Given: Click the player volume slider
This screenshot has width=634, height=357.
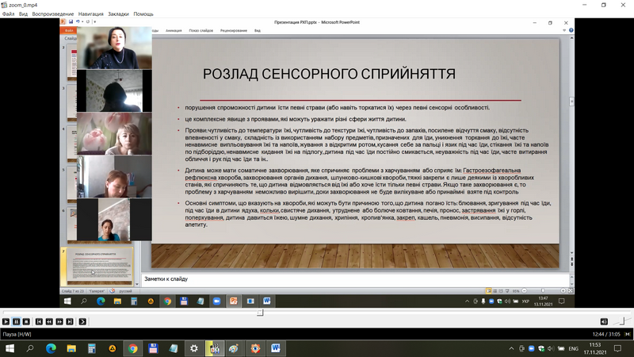Looking at the screenshot, I should tap(622, 321).
